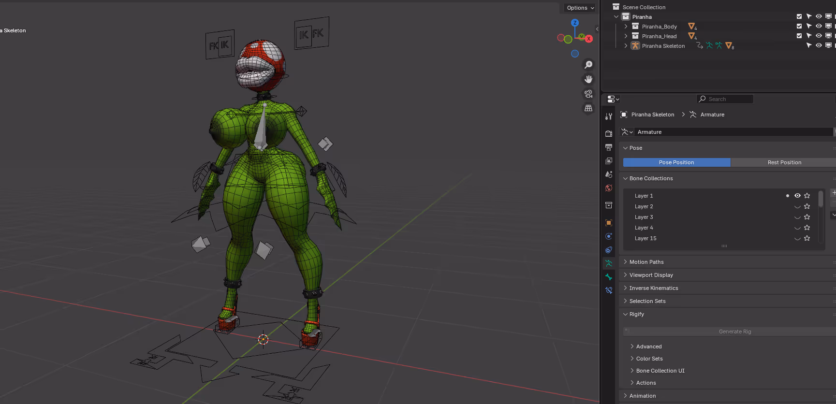Screen dimensions: 836x404
Task: Click the Armature name field
Action: [733, 132]
